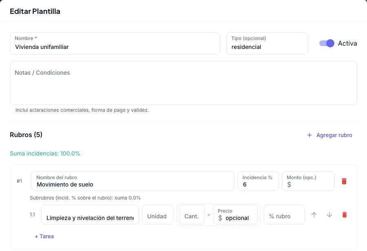
Task: Click the Incluí aclaraciones comerciales hint text
Action: [82, 110]
